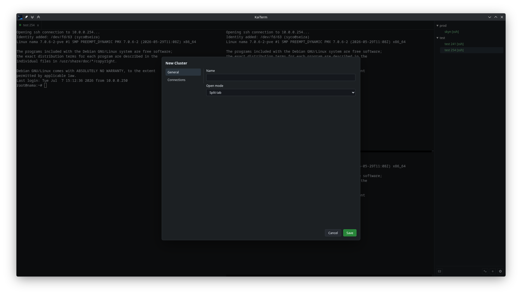Open settings with the gear icon
The width and height of the screenshot is (522, 296).
click(x=500, y=271)
